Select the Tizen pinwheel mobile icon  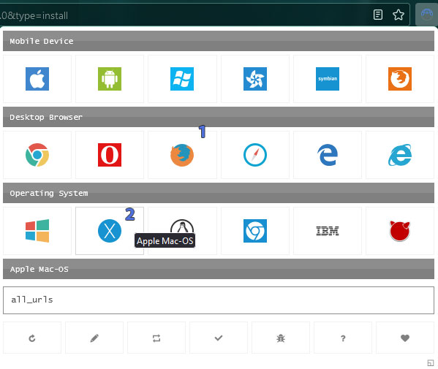(x=255, y=79)
